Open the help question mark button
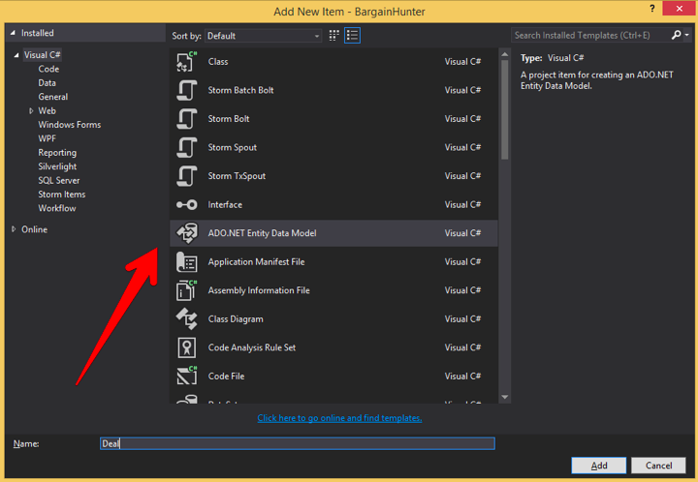This screenshot has width=698, height=482. [652, 9]
